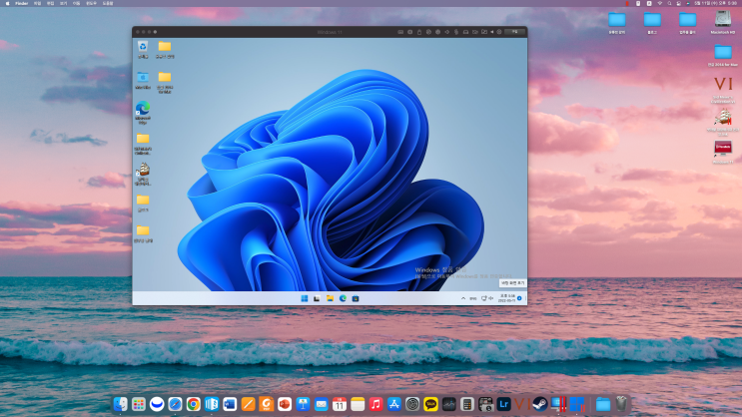Launch Steam from the Dock

tap(540, 404)
